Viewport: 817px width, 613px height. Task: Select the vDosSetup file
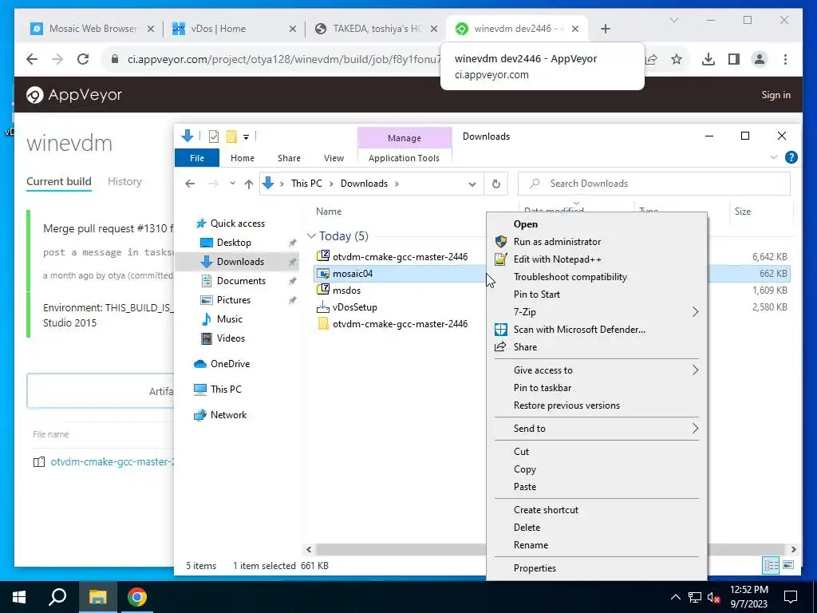(355, 307)
